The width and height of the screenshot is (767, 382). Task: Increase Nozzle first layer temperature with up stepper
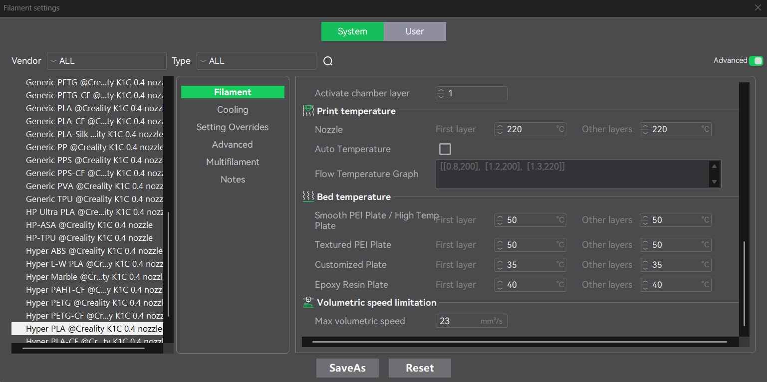pyautogui.click(x=500, y=127)
